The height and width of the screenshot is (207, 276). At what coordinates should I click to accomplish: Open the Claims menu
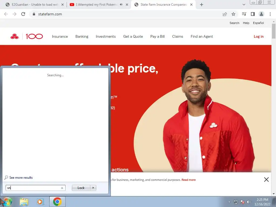178,36
